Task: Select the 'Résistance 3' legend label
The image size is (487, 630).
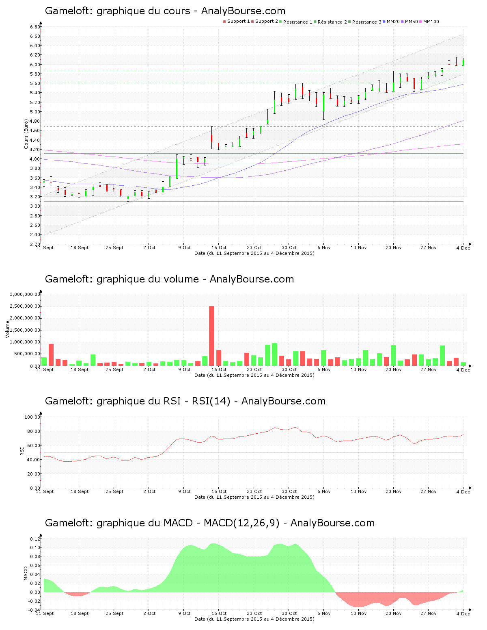Action: (367, 22)
